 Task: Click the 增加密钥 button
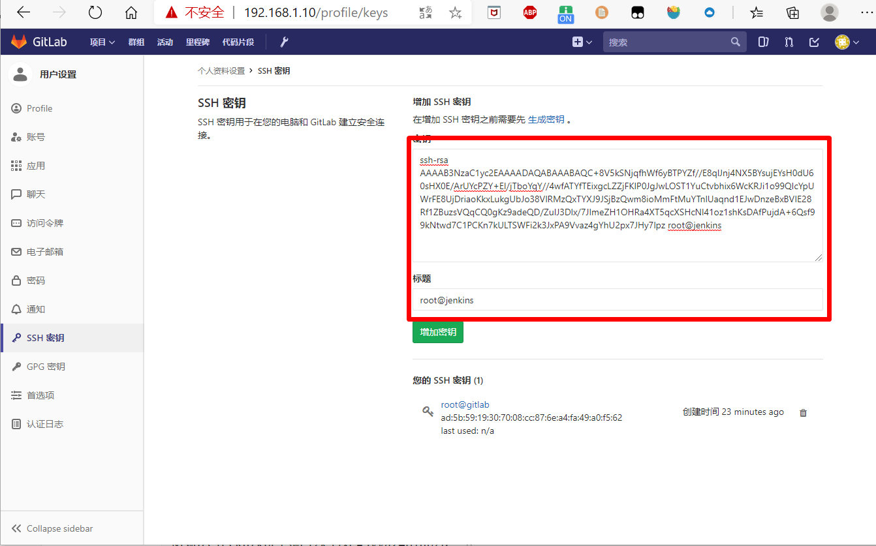point(437,331)
